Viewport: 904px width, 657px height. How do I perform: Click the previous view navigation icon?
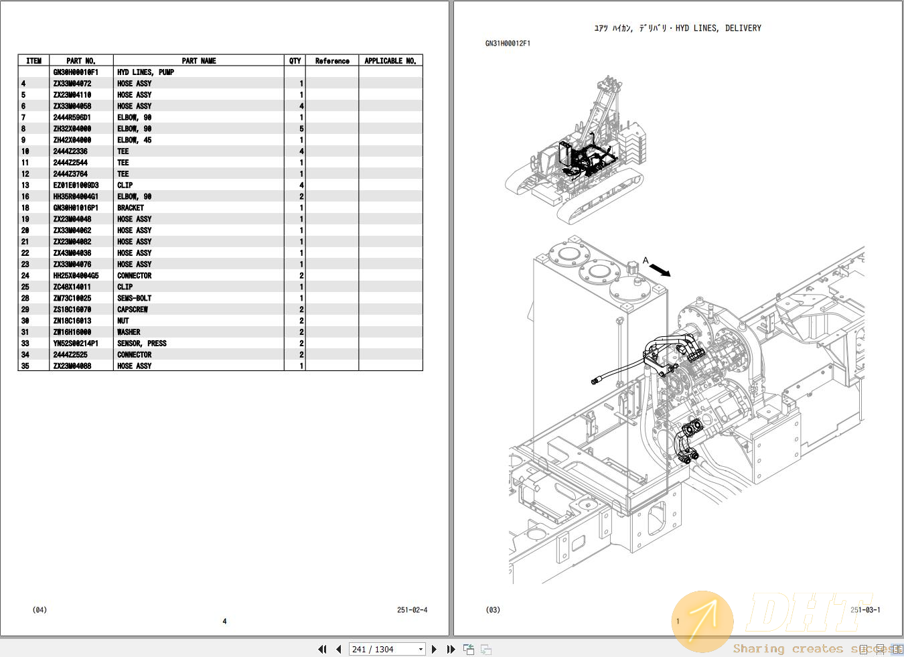[469, 649]
